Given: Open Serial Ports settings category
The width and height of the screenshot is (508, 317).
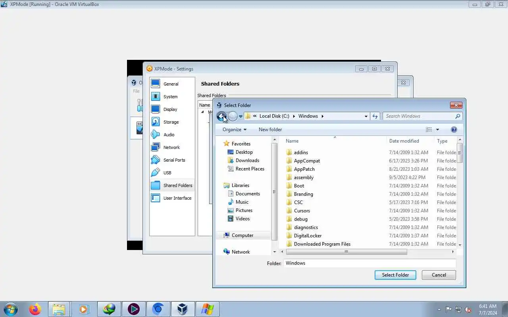Looking at the screenshot, I should pos(172,160).
